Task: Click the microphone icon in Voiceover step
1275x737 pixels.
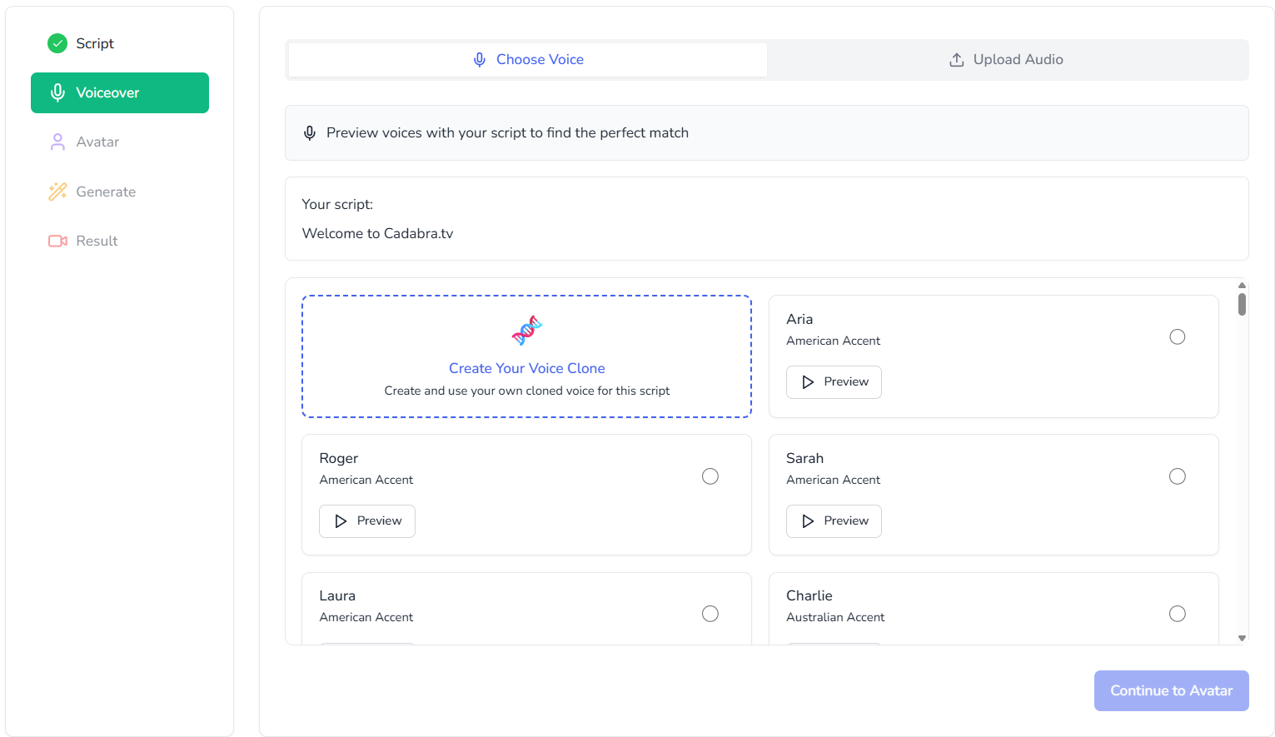Action: [x=57, y=92]
